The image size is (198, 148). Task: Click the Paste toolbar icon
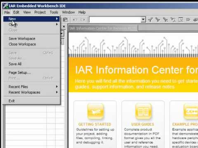65,20
